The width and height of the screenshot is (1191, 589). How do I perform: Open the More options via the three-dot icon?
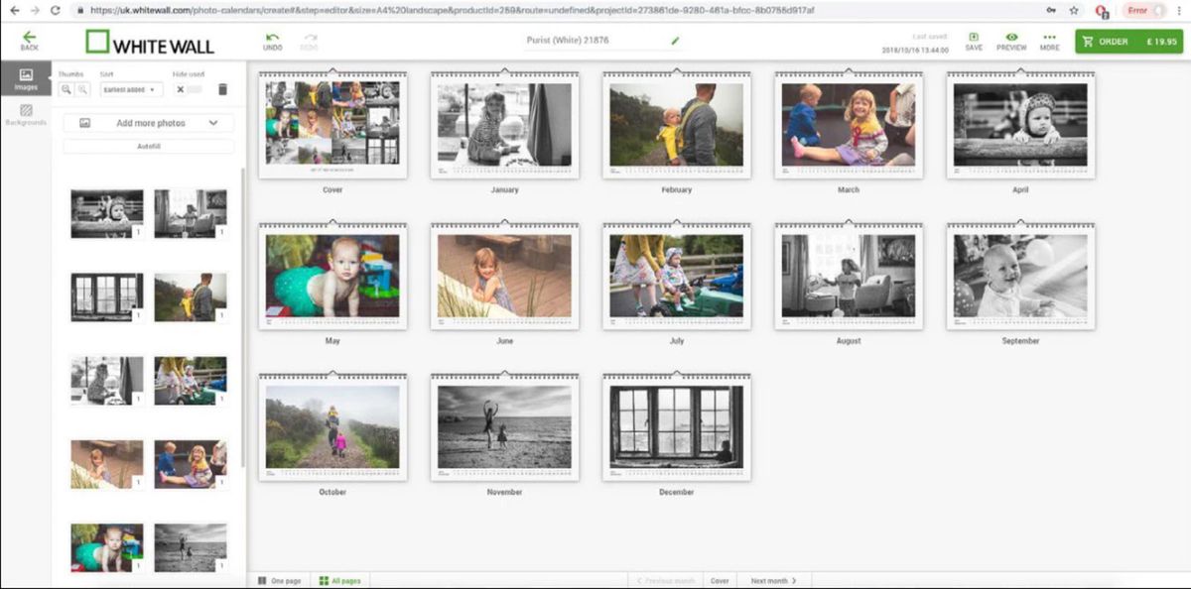[x=1049, y=40]
